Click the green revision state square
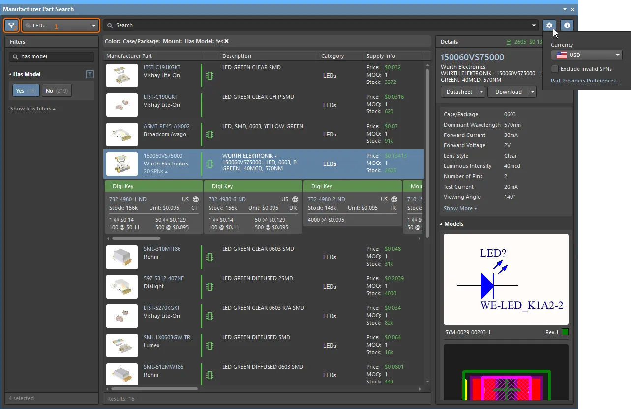 point(565,332)
